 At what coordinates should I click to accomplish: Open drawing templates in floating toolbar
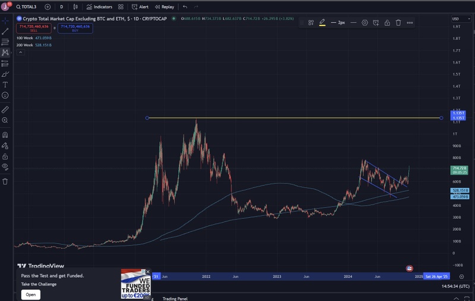pos(311,23)
